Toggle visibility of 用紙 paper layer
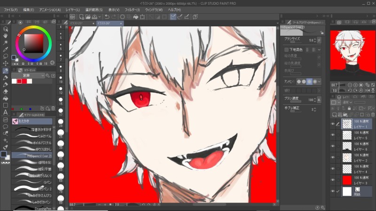 pyautogui.click(x=333, y=191)
